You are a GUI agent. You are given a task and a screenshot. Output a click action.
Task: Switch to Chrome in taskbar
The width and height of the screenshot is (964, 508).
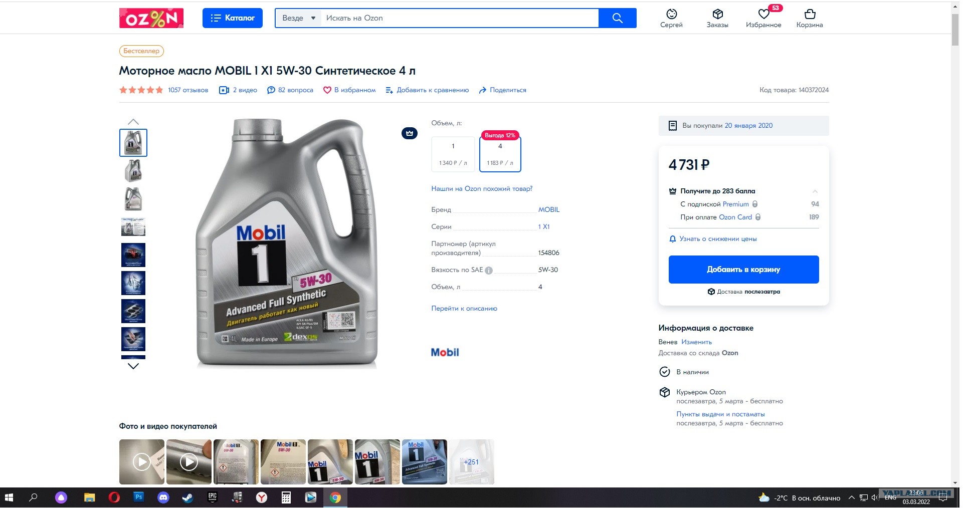coord(335,498)
